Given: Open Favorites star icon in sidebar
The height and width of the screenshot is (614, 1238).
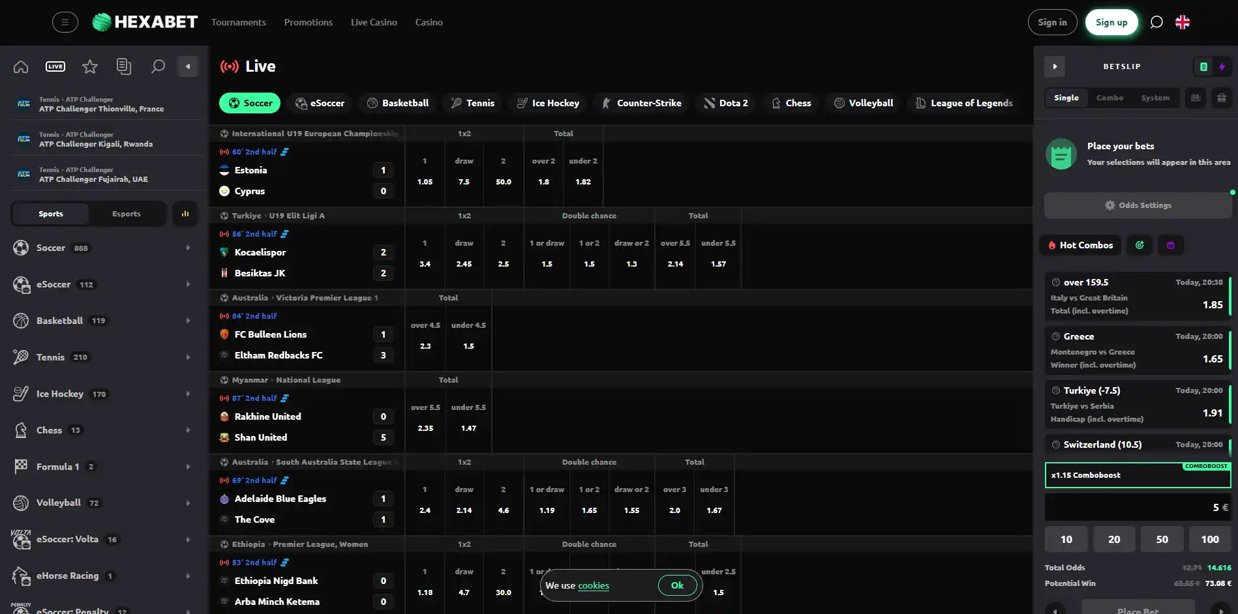Looking at the screenshot, I should coord(90,66).
